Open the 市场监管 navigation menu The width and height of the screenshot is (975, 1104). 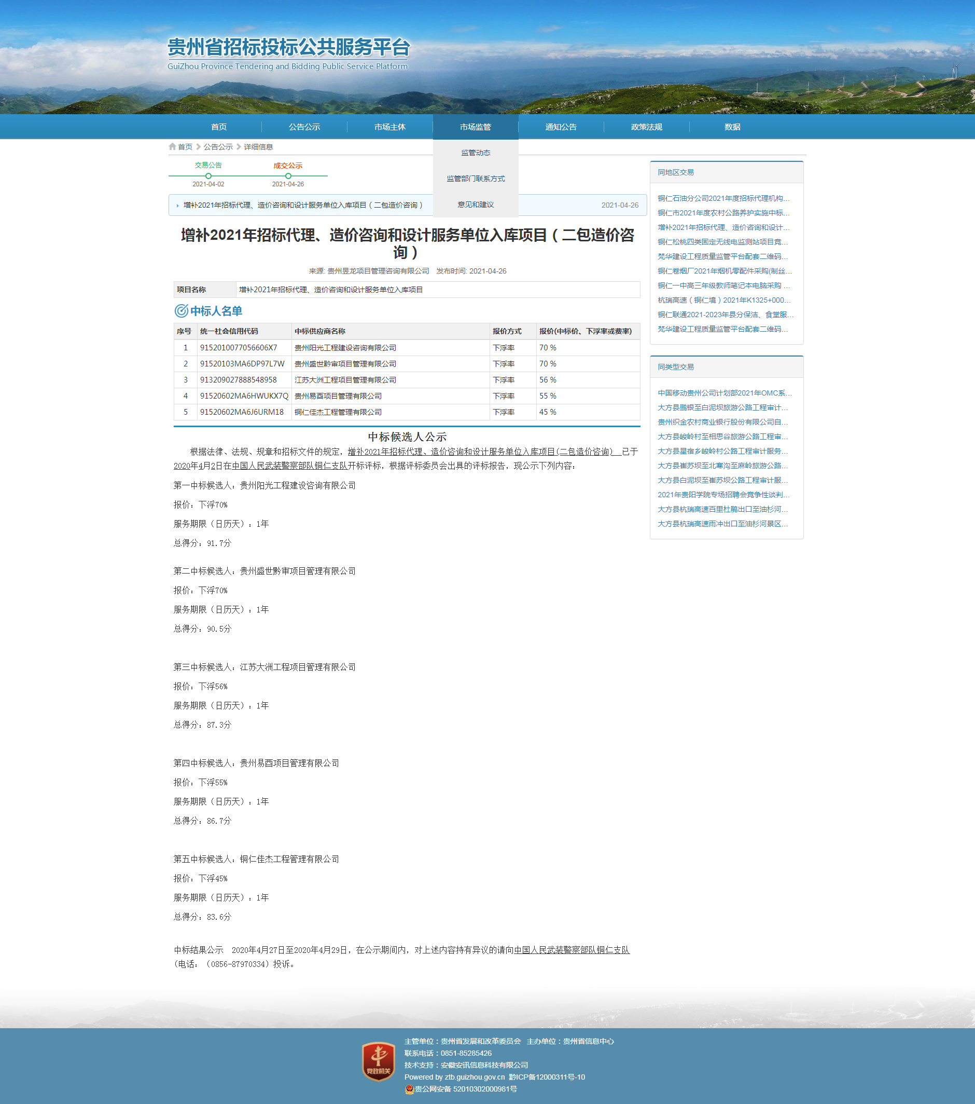tap(476, 127)
